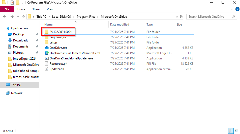Click 'Local Disk (C:)' in breadcrumb
This screenshot has height=134, width=240.
(62, 17)
